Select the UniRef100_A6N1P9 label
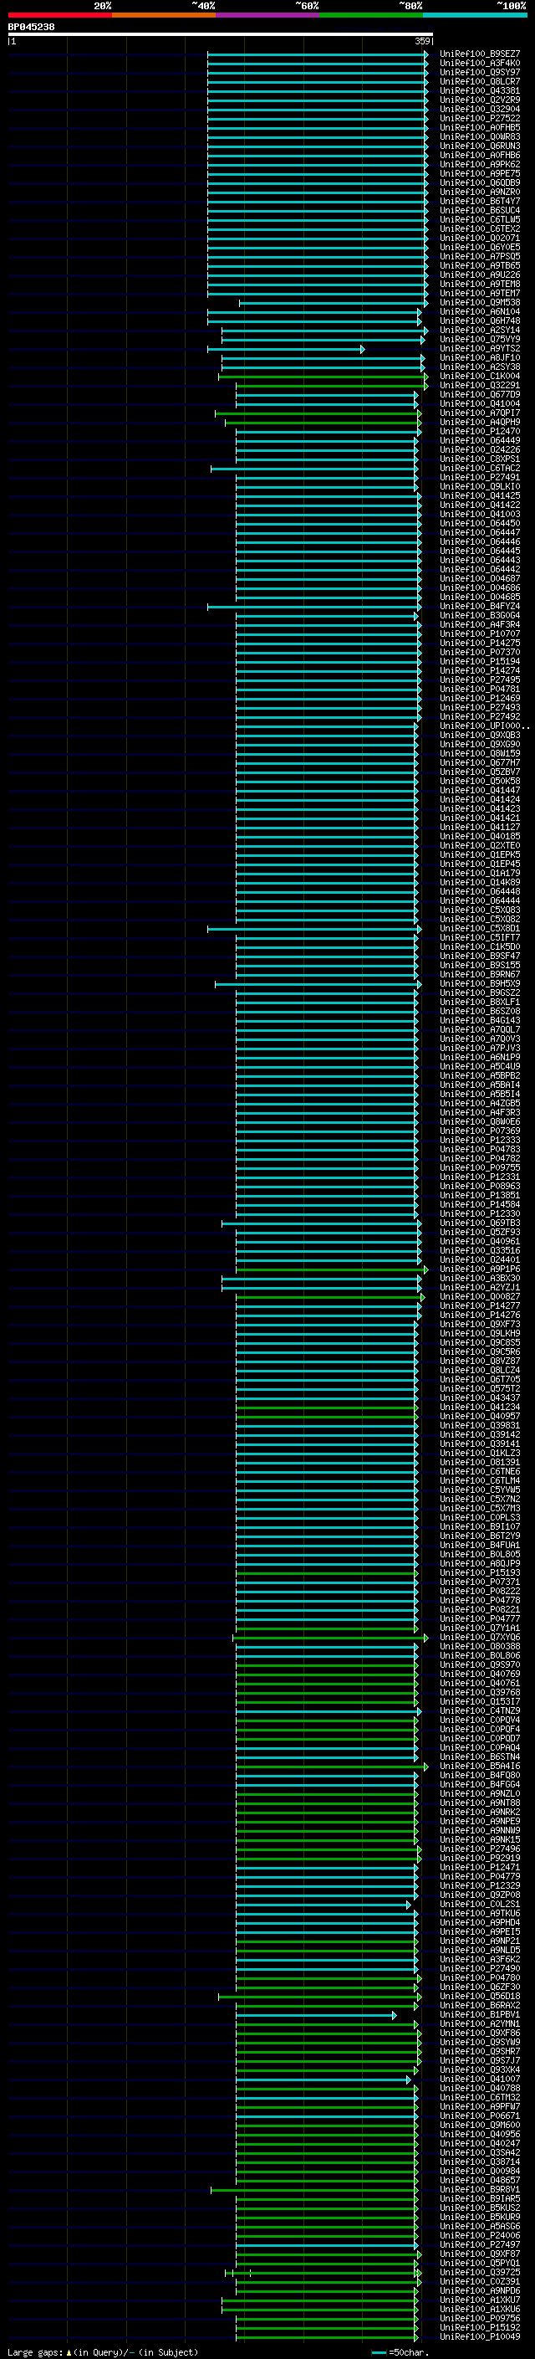The width and height of the screenshot is (535, 2359). 479,1058
